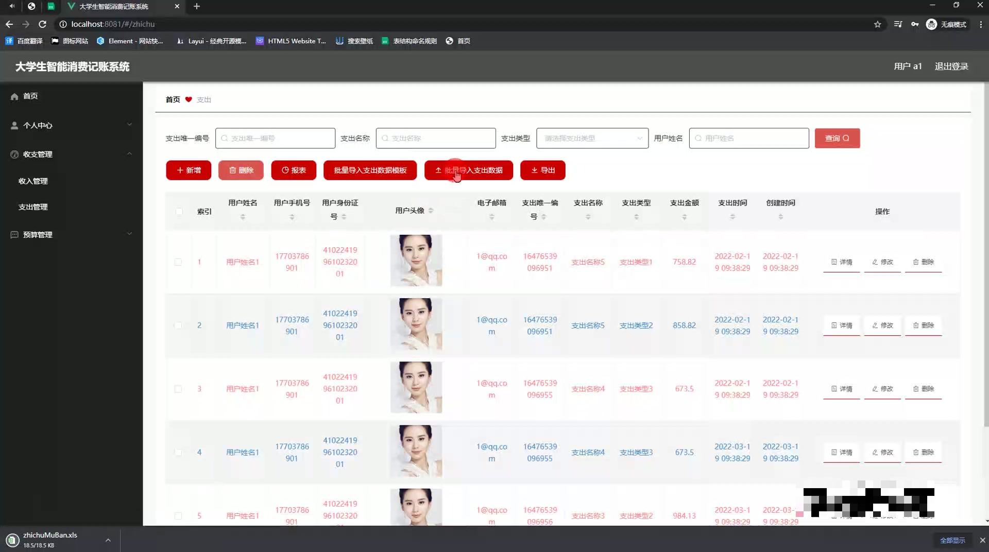Open the 支出类型 dropdown
The image size is (989, 552).
coord(591,138)
